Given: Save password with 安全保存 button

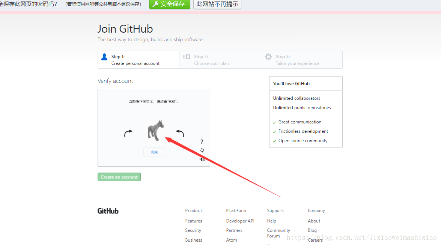Looking at the screenshot, I should point(170,4).
